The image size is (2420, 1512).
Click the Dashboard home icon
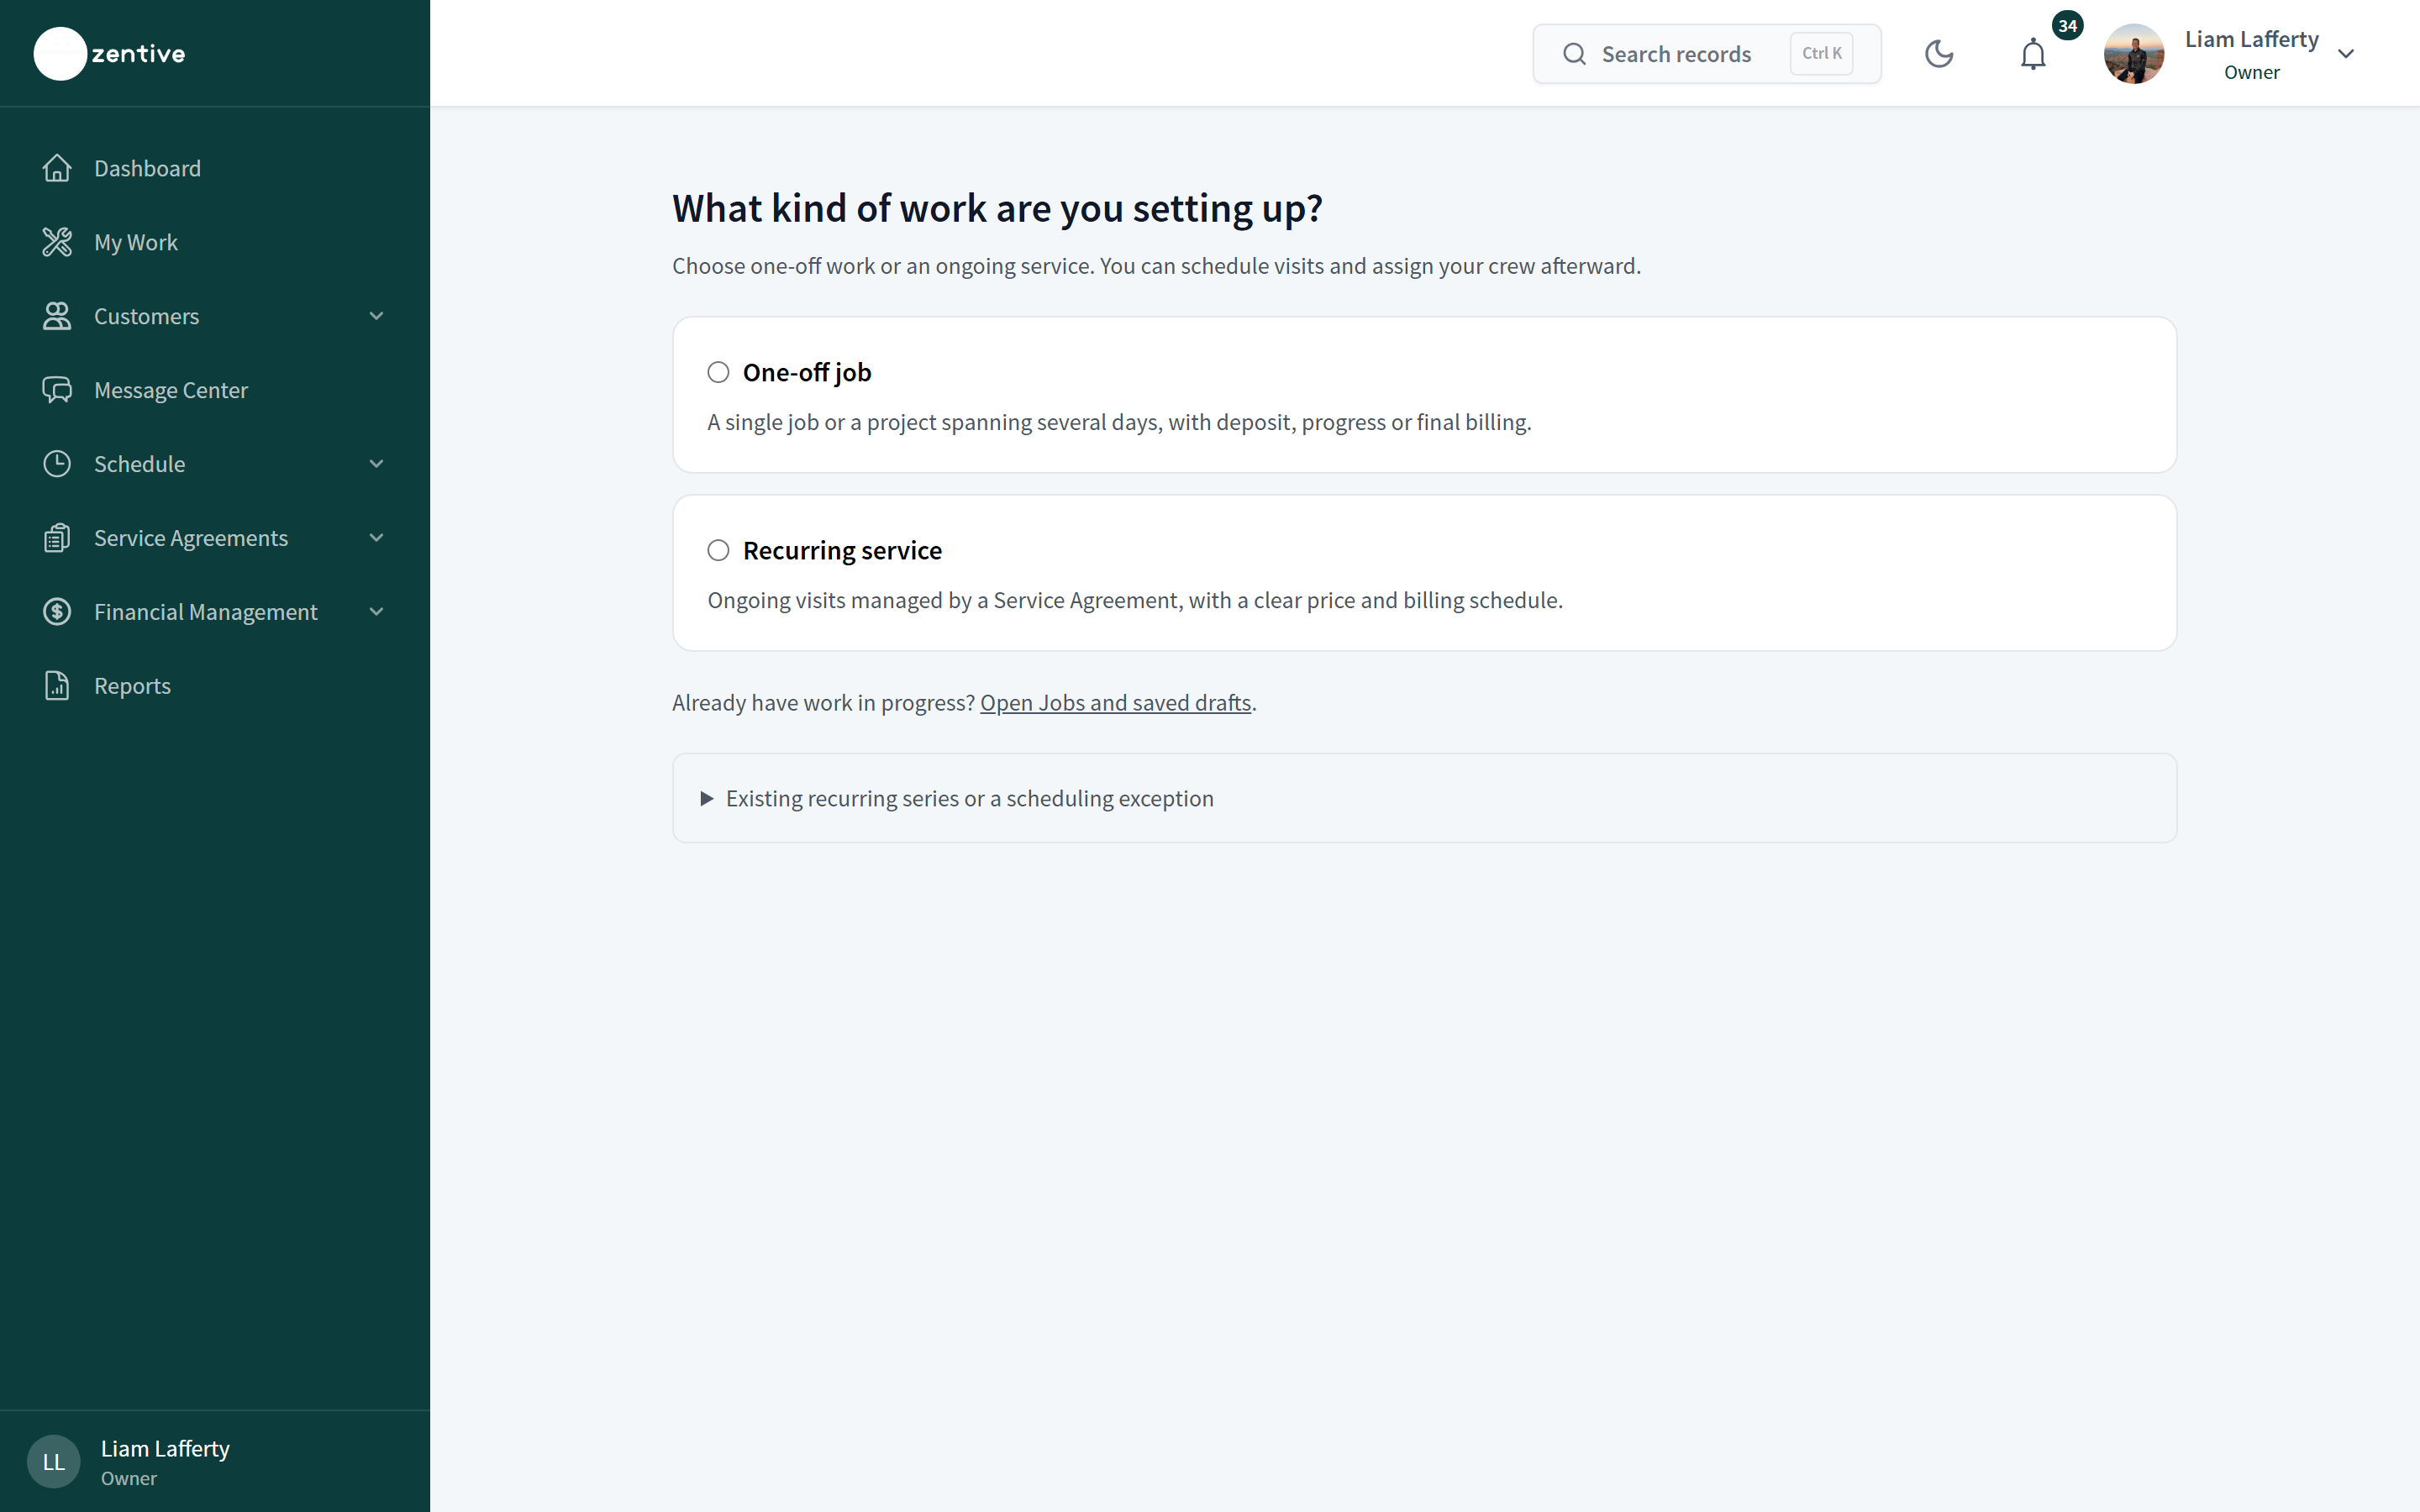point(57,168)
